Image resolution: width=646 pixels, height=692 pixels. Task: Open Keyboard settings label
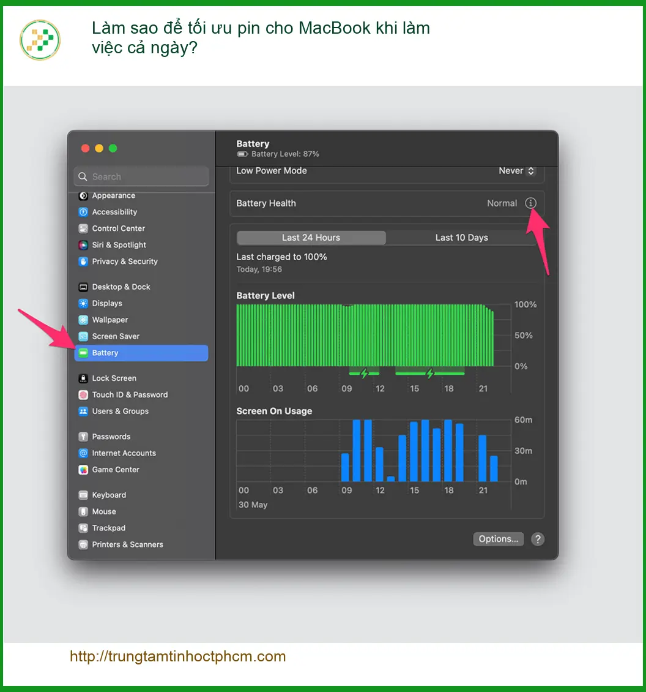[109, 495]
